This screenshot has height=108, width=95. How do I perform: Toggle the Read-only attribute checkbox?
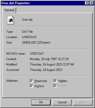pyautogui.click(x=31, y=81)
